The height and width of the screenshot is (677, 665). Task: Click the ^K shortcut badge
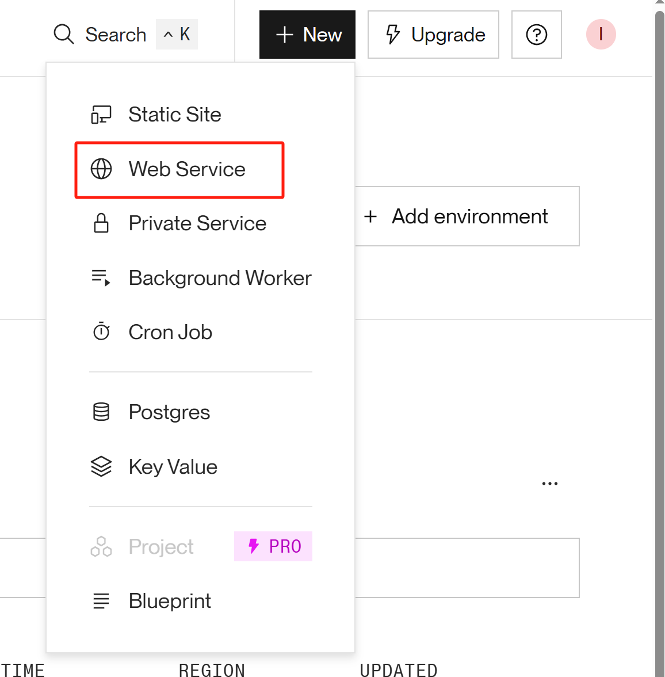click(x=177, y=34)
